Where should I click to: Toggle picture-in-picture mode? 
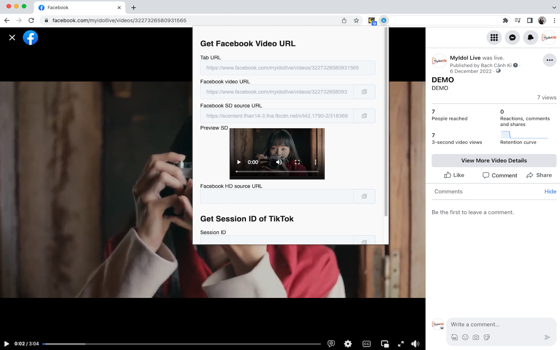[x=384, y=343]
